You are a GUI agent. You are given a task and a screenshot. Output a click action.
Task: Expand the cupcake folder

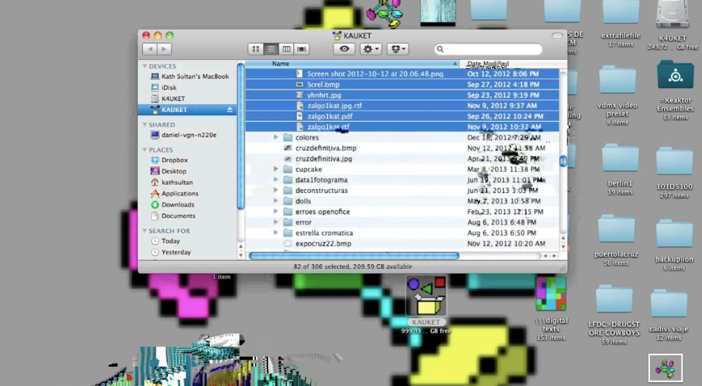click(x=276, y=169)
